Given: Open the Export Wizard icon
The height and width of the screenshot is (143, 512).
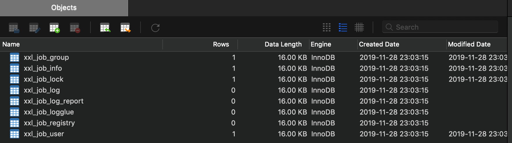Looking at the screenshot, I should (125, 28).
